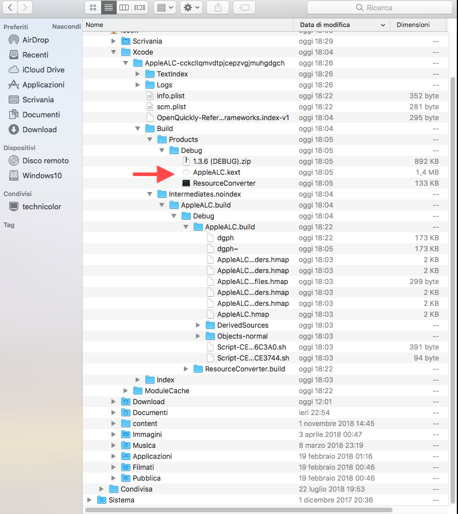The width and height of the screenshot is (458, 514).
Task: Switch Finder to icon view
Action: coord(93,7)
